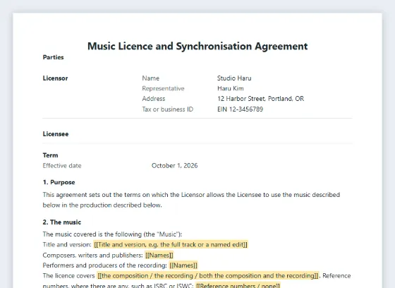Click the 2. The music heading
The height and width of the screenshot is (288, 395).
tap(62, 222)
